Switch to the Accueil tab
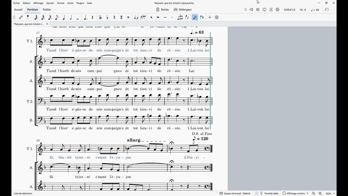The width and height of the screenshot is (348, 196). click(18, 10)
